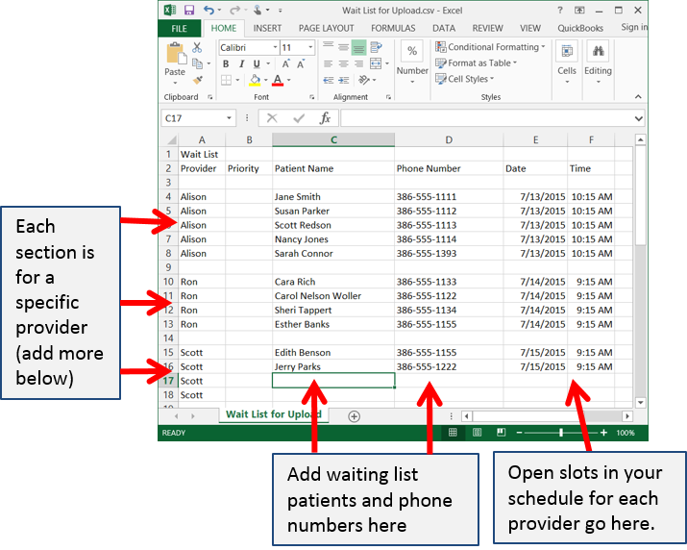Toggle Bold formatting
This screenshot has height=550, width=687.
coord(227,64)
